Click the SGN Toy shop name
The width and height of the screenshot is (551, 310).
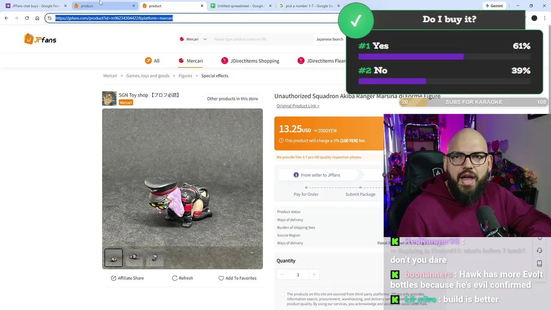(x=149, y=95)
